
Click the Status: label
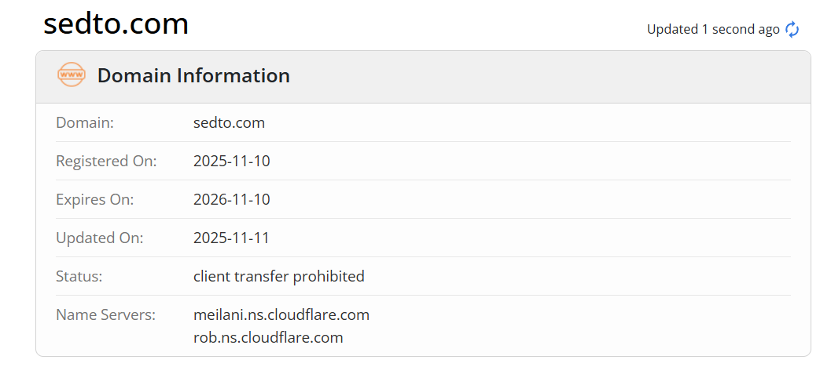(79, 277)
